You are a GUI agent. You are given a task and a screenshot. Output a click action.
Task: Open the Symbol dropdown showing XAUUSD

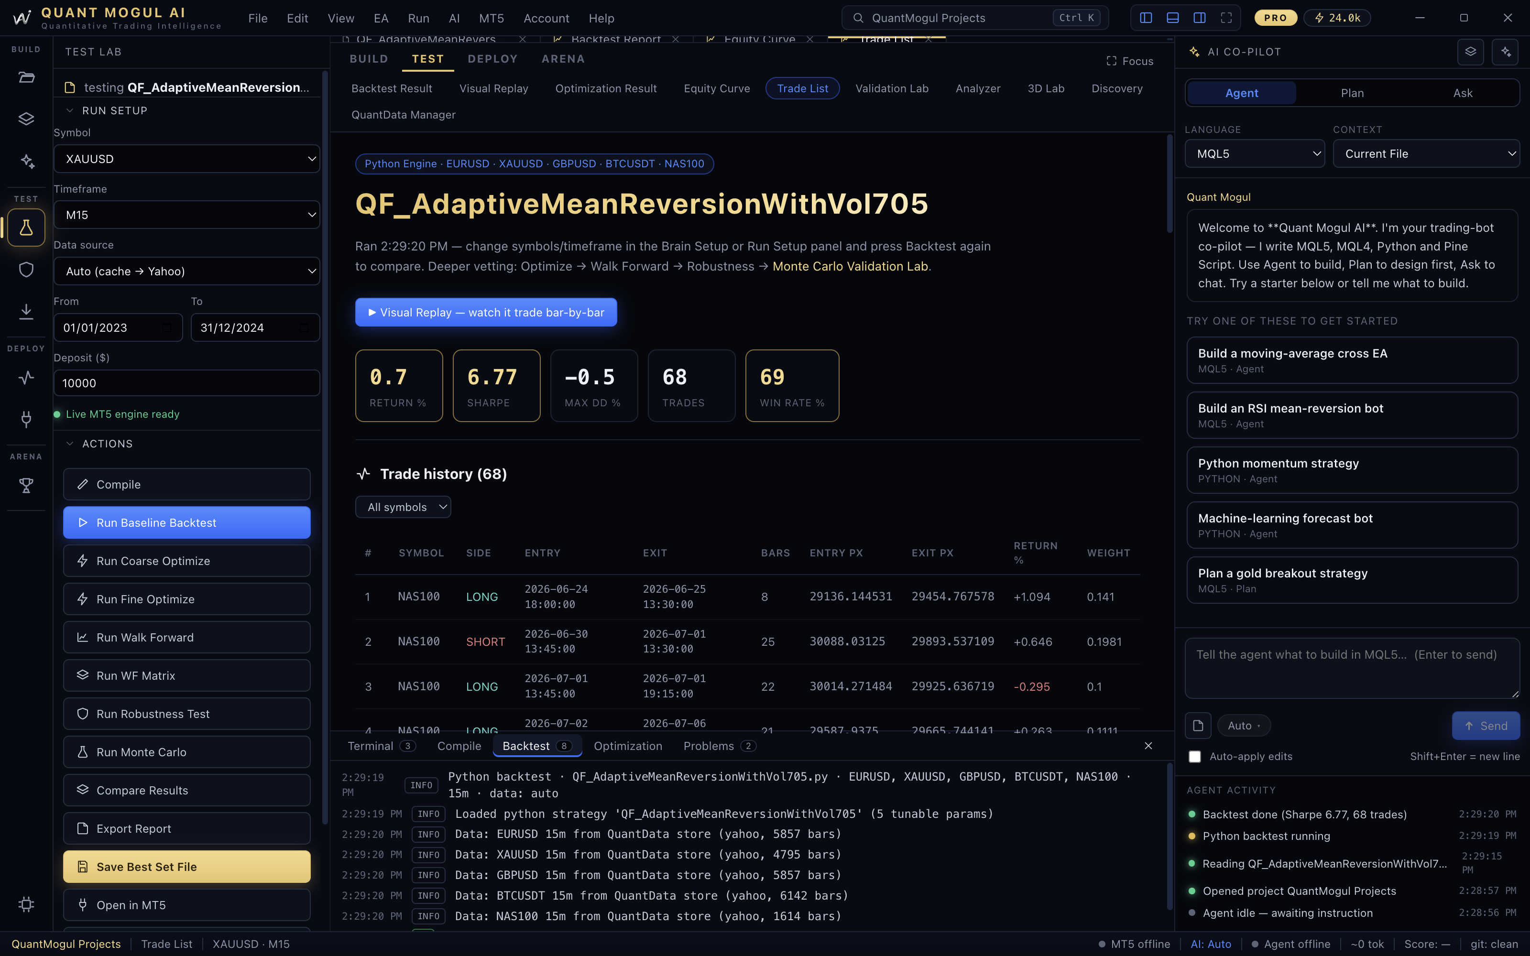(186, 159)
